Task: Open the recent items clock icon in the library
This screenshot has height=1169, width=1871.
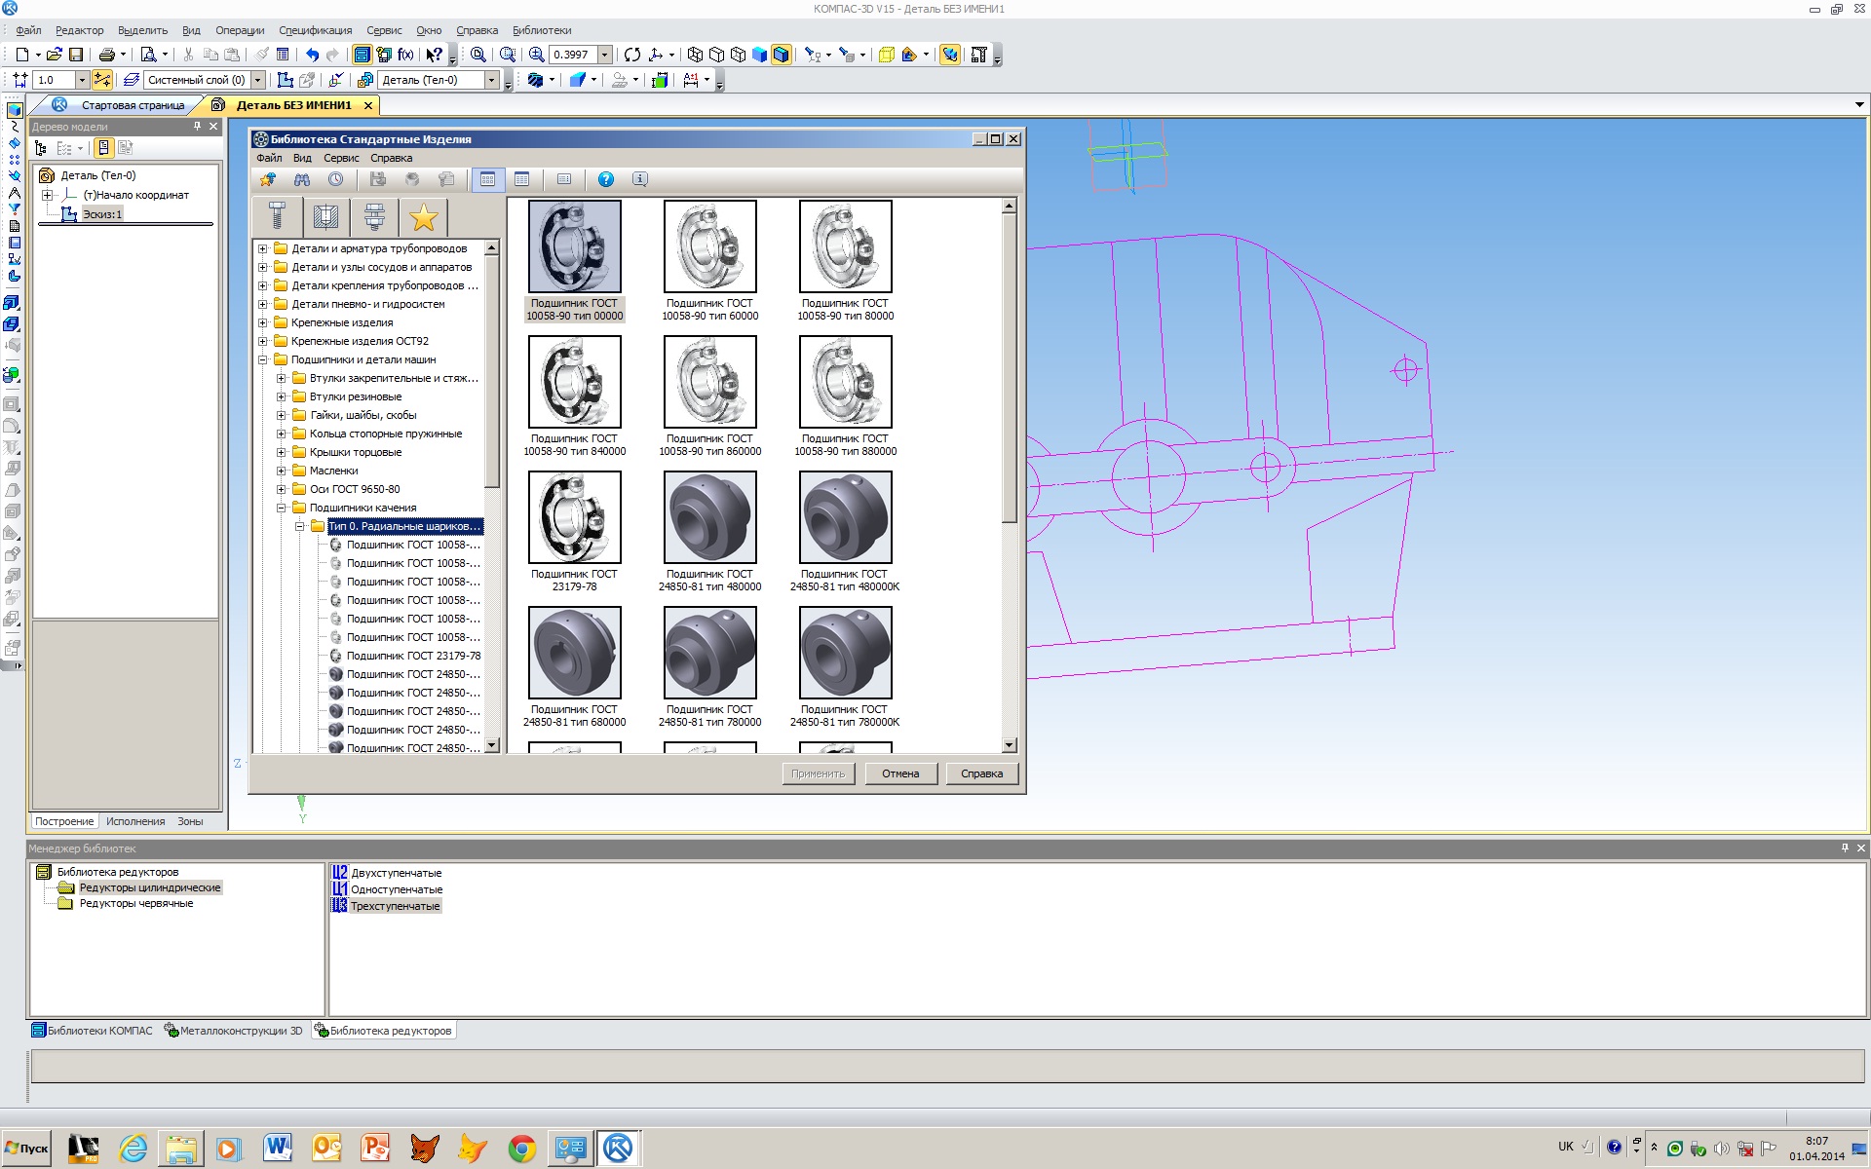Action: (335, 179)
